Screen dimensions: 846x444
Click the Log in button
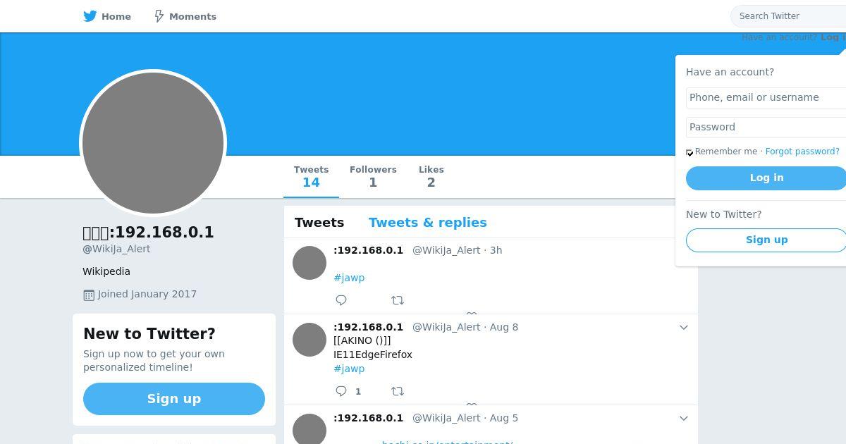click(766, 178)
